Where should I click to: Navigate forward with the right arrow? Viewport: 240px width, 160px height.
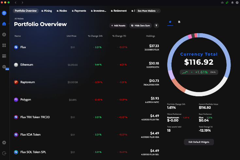22,2
